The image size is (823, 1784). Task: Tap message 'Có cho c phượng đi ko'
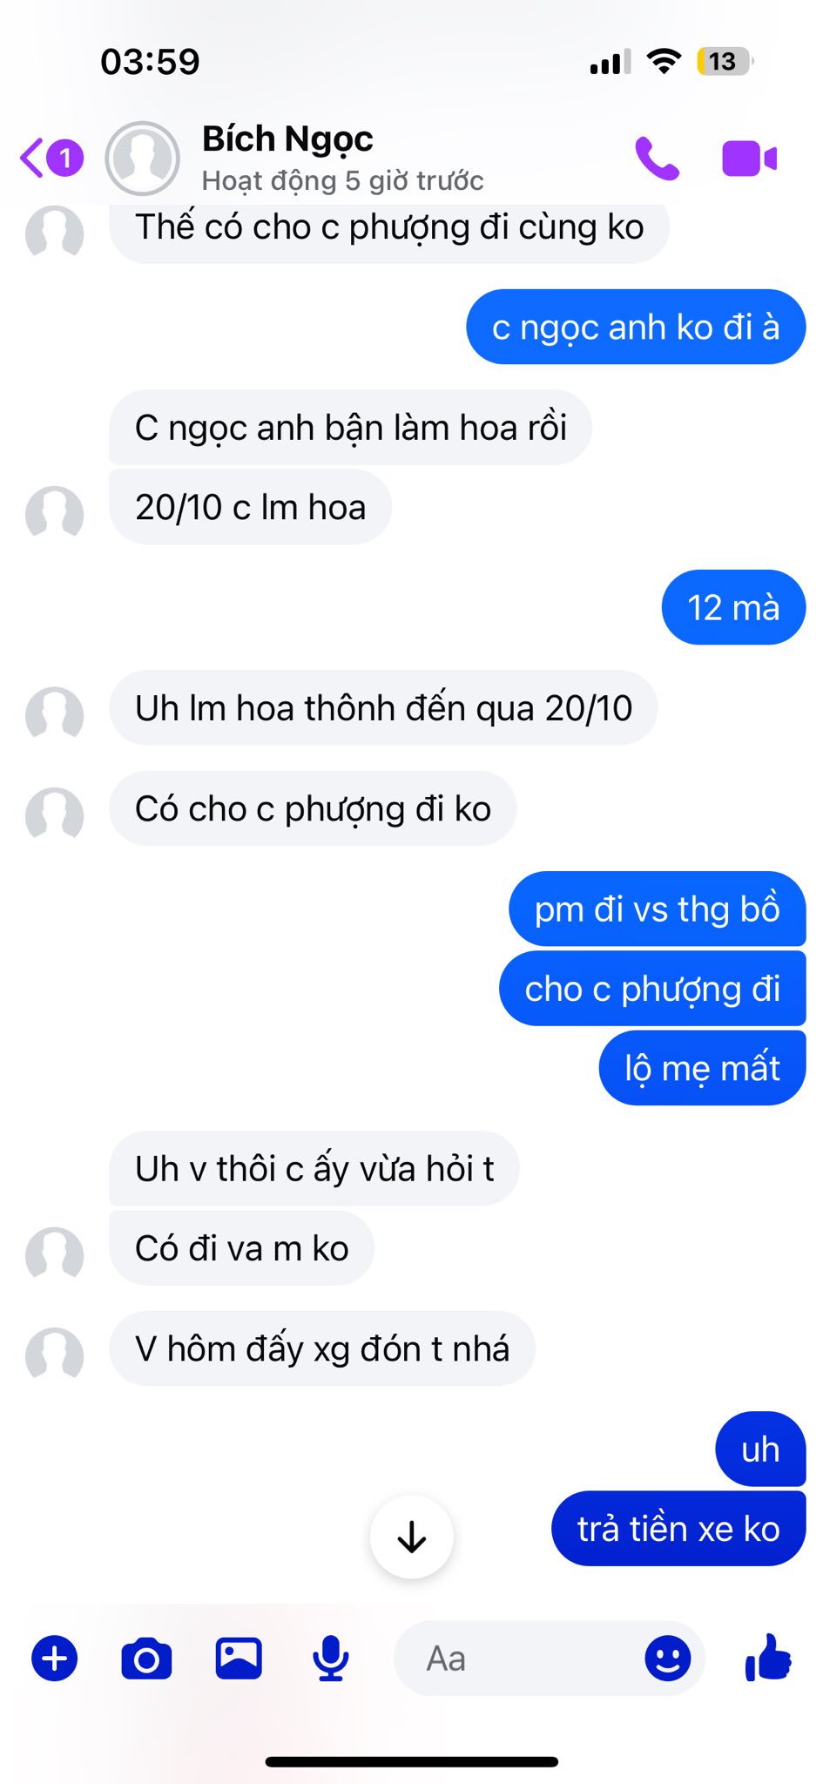coord(313,808)
